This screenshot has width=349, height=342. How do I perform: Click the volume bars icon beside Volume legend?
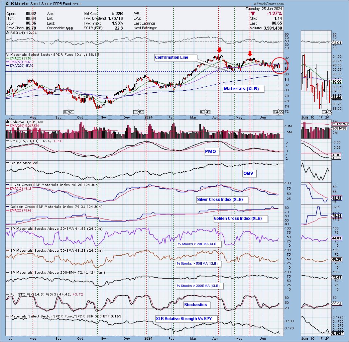pyautogui.click(x=8, y=122)
